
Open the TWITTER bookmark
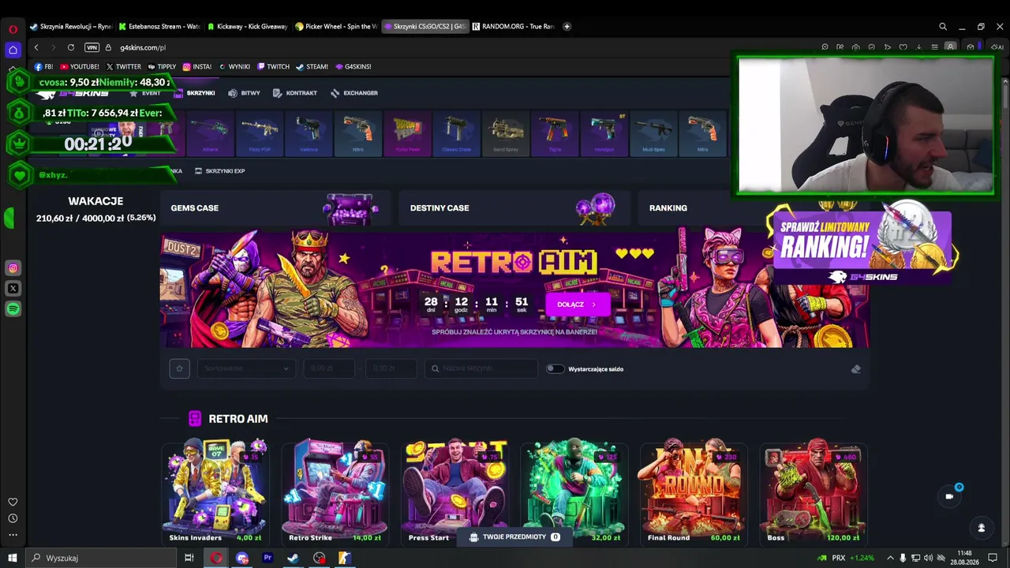(124, 67)
